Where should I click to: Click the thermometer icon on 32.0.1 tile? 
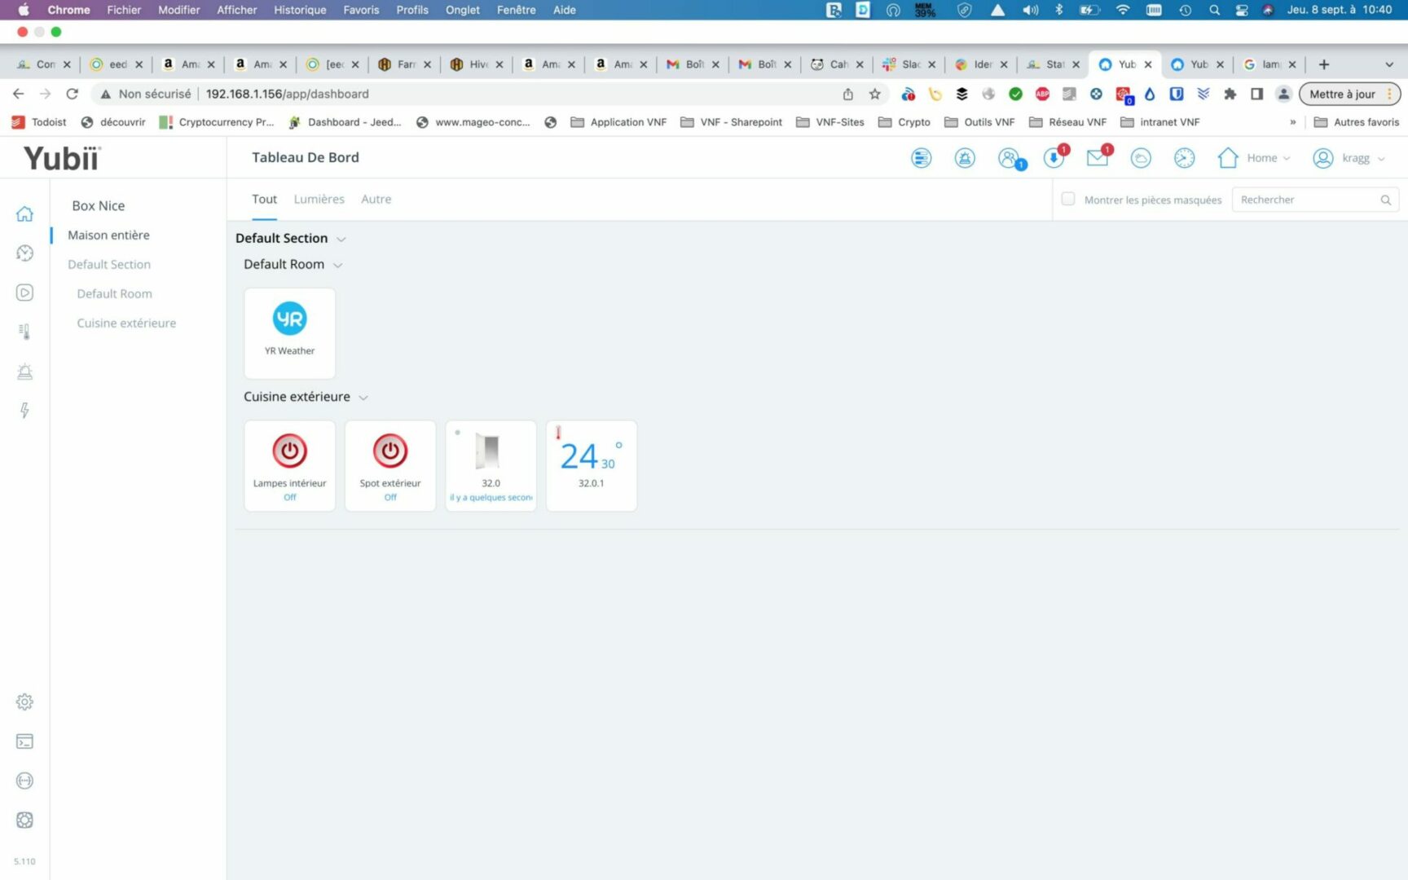click(x=558, y=433)
